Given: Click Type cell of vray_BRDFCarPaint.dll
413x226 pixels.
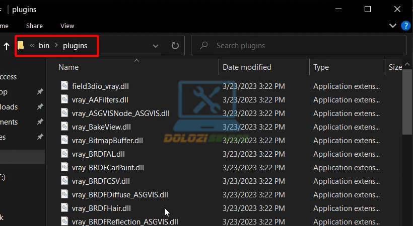Looking at the screenshot, I should pyautogui.click(x=347, y=168).
